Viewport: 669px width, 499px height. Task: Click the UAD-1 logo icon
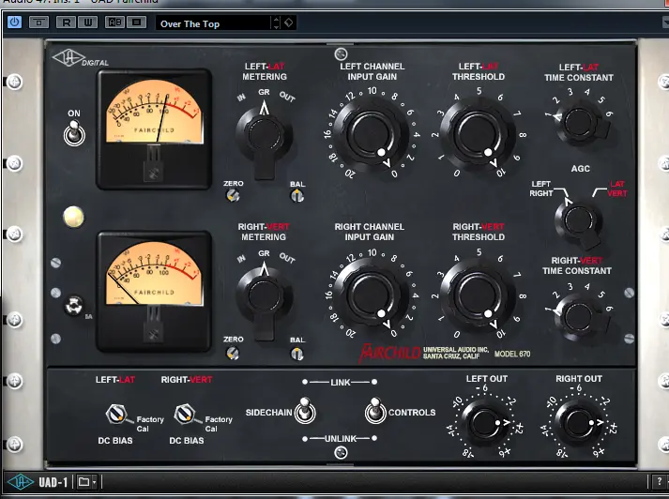(x=20, y=482)
